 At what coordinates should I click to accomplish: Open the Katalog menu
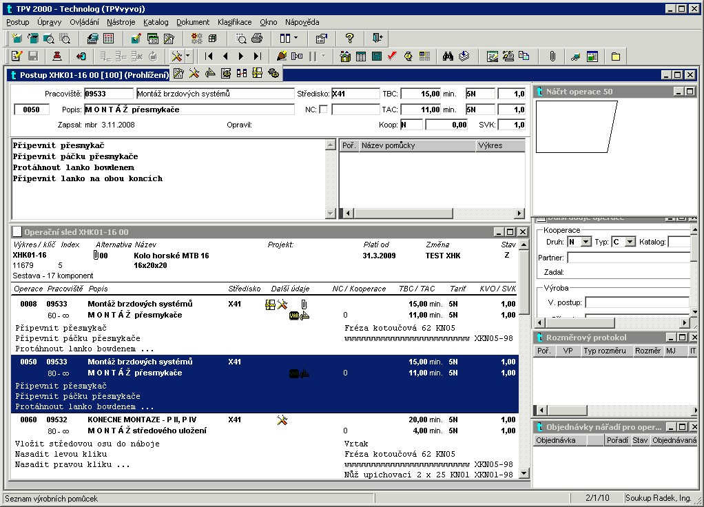156,22
